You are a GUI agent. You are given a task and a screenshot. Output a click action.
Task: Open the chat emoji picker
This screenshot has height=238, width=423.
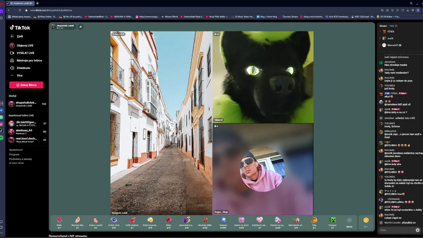pyautogui.click(x=418, y=230)
